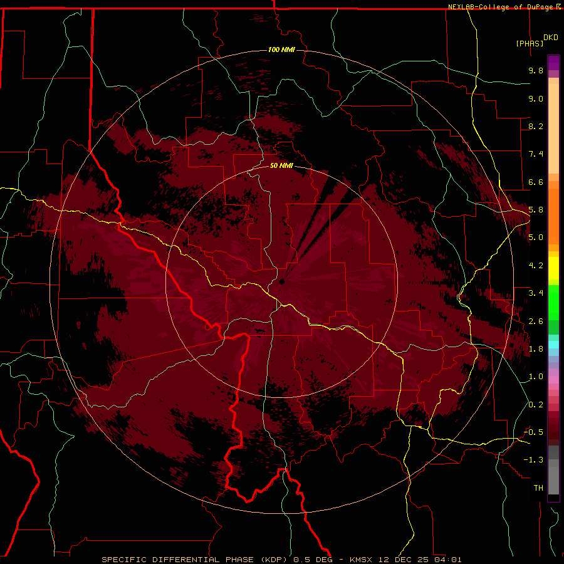The image size is (564, 564).
Task: Click the 0.2 scale value
Action: [536, 405]
